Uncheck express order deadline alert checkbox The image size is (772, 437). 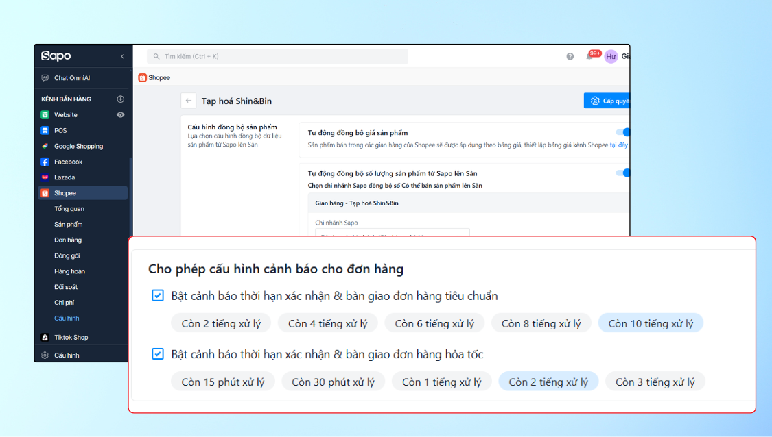coord(158,354)
